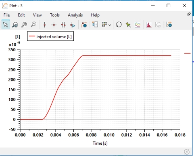Open the Help menu

coord(95,15)
